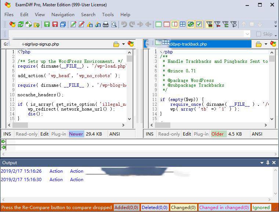Check the Skip checkbox

(258, 34)
